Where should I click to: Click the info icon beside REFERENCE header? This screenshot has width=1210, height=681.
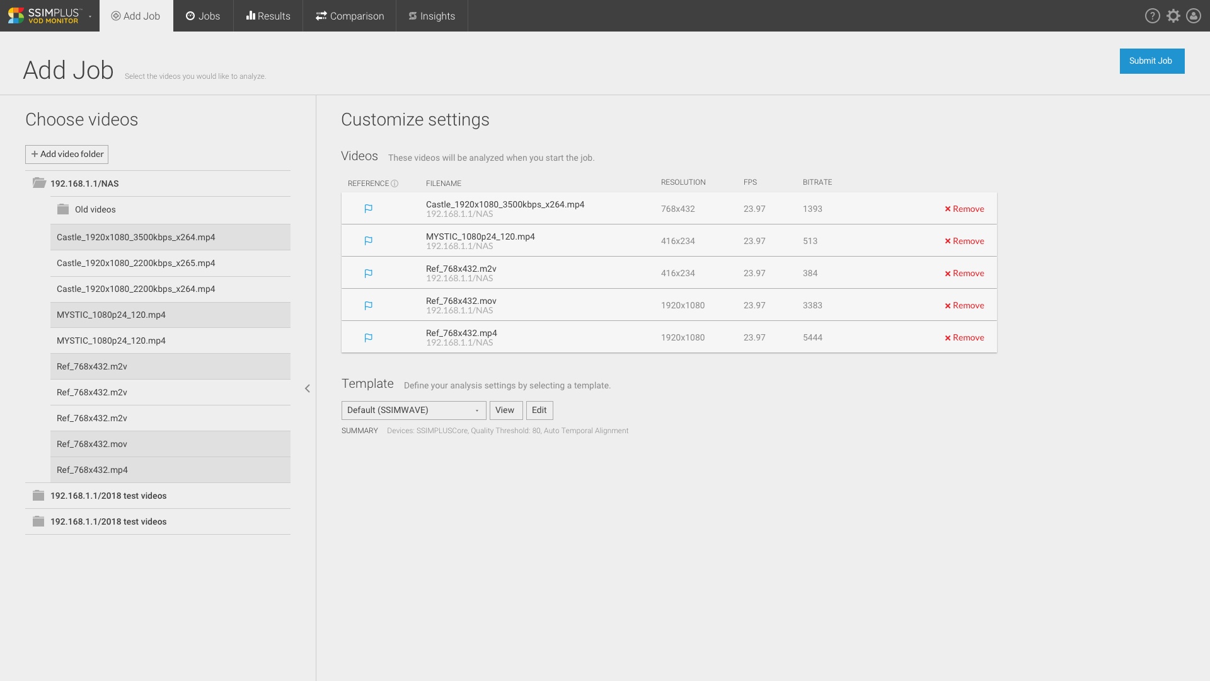[395, 183]
